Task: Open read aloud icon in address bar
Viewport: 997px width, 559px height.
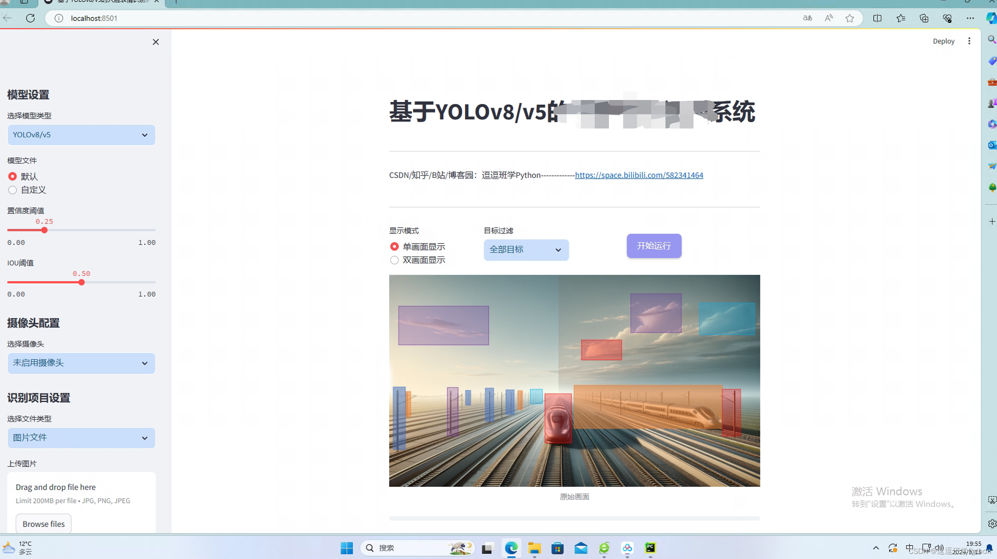Action: pos(829,18)
